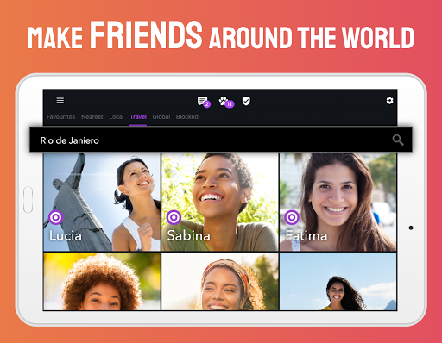Tap the shield checkmark icon
This screenshot has height=343, width=442.
(246, 101)
